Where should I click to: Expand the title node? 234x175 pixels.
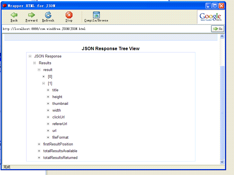point(48,90)
